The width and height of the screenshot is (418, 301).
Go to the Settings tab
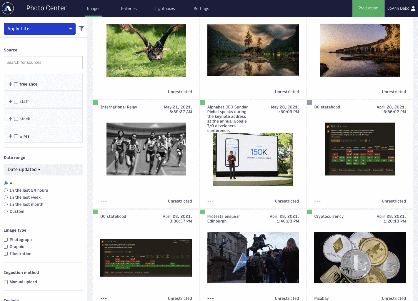tap(201, 9)
